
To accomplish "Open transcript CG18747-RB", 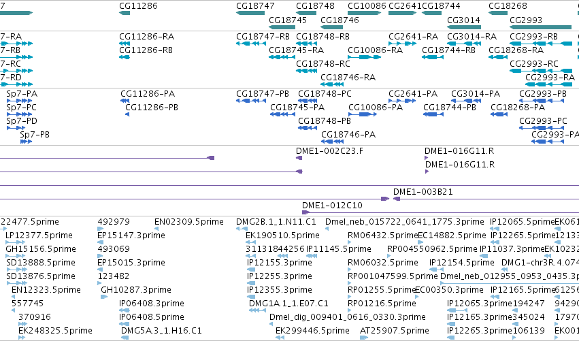I will pyautogui.click(x=263, y=37).
